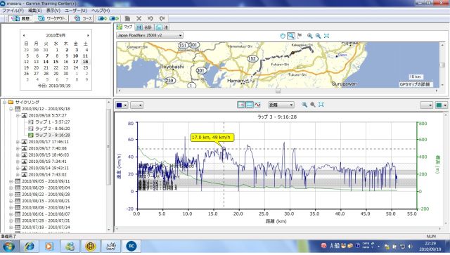This screenshot has width=450, height=255.
Task: Click the activity tree vertical scrollbar
Action: [108, 147]
